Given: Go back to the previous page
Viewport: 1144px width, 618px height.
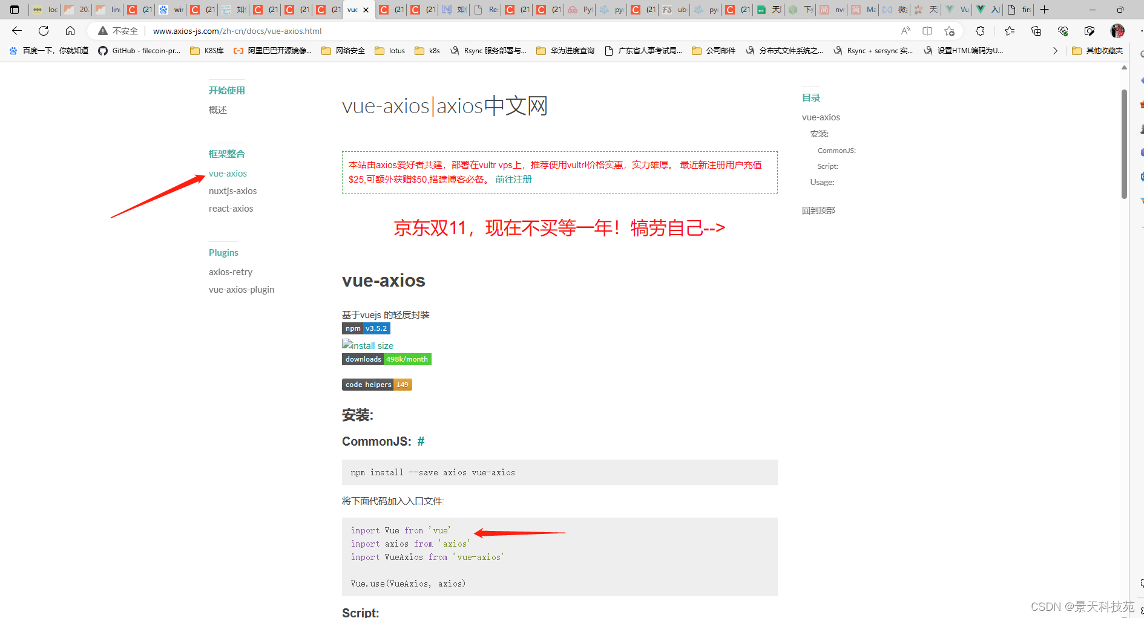Looking at the screenshot, I should click(x=17, y=31).
